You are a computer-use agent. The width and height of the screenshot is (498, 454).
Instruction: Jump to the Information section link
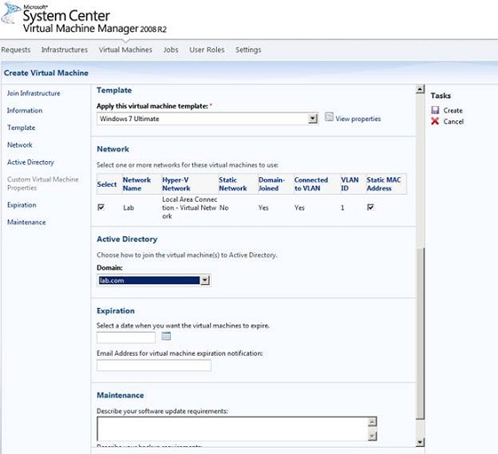[x=25, y=111]
